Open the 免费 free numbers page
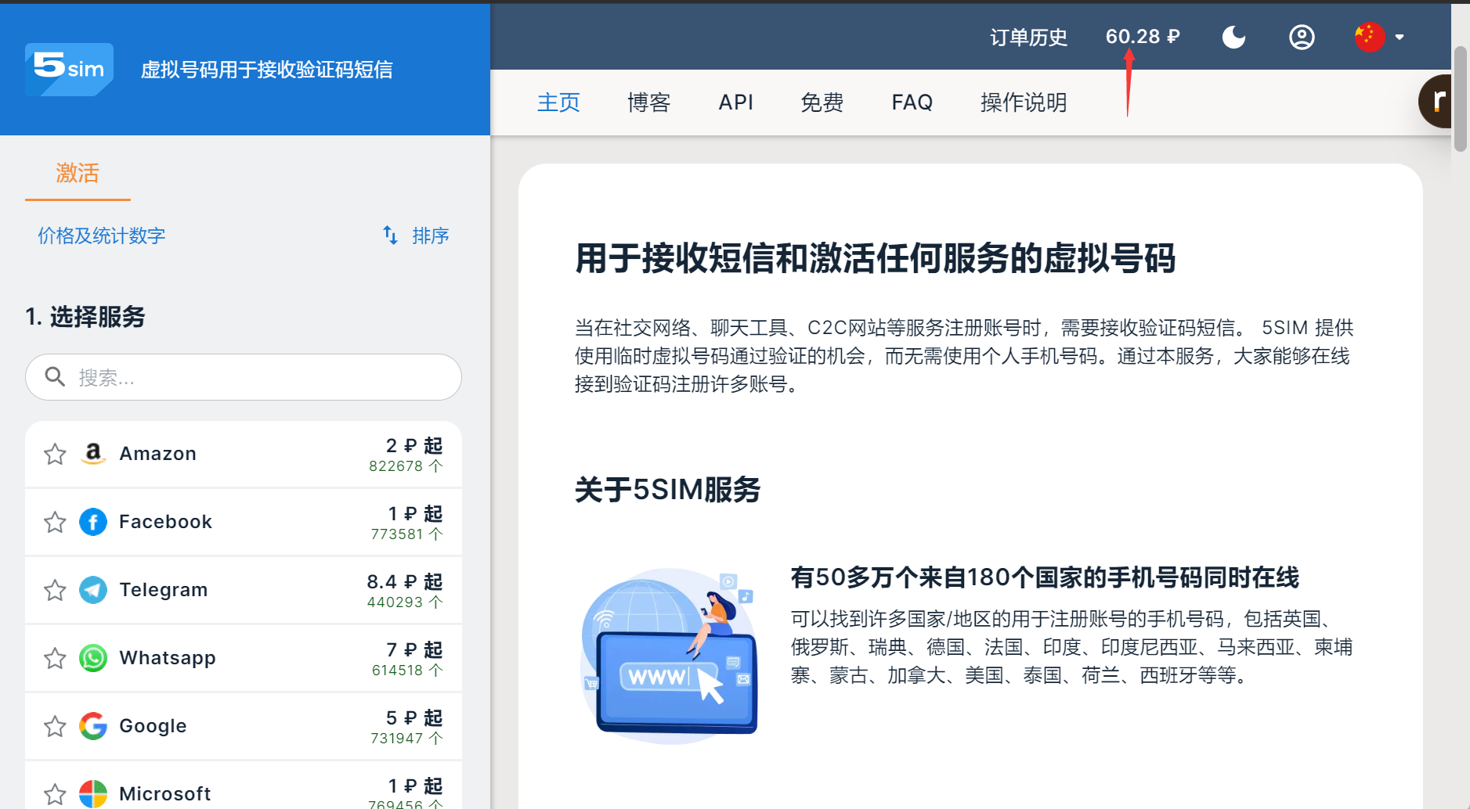 click(822, 102)
